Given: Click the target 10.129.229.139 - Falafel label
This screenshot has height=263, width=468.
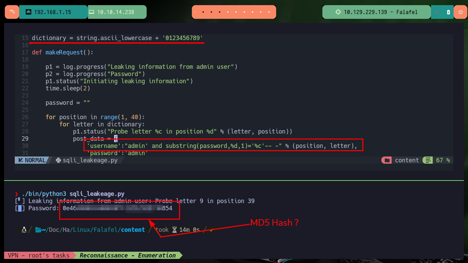Looking at the screenshot, I should (x=381, y=12).
